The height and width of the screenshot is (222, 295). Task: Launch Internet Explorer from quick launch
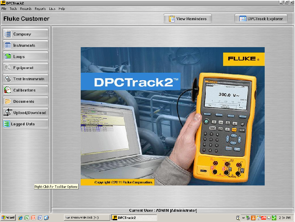click(20, 218)
